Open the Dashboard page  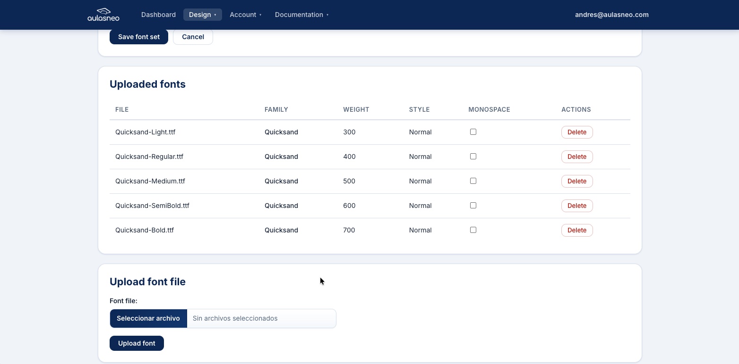pyautogui.click(x=158, y=15)
